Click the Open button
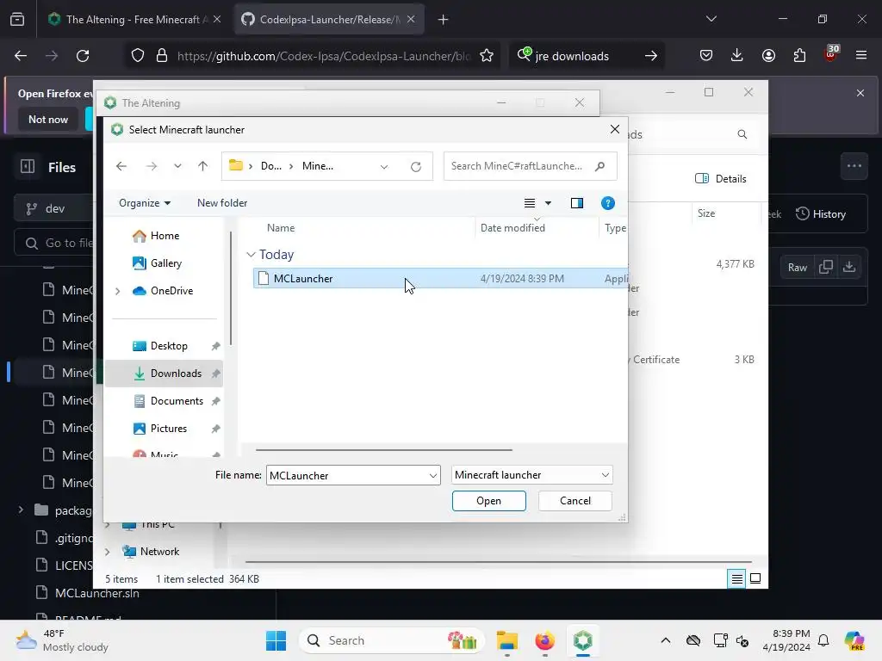882x661 pixels. click(489, 501)
